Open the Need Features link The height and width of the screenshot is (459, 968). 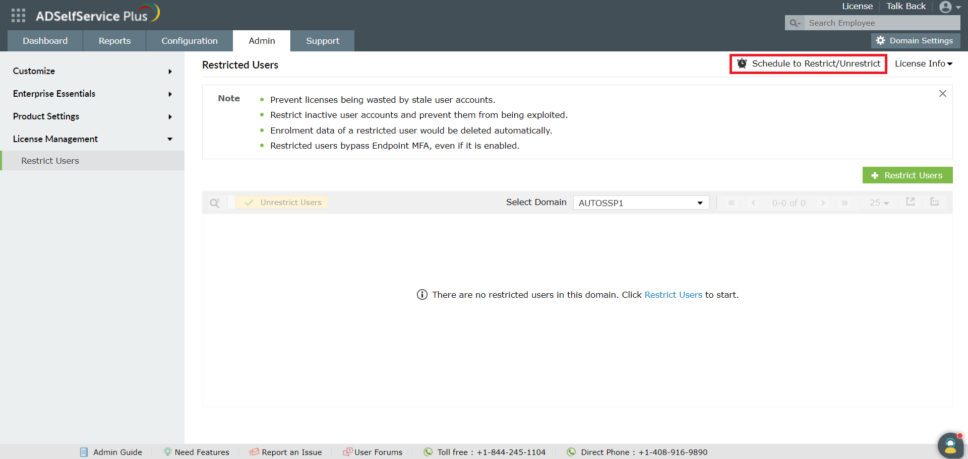click(x=202, y=452)
